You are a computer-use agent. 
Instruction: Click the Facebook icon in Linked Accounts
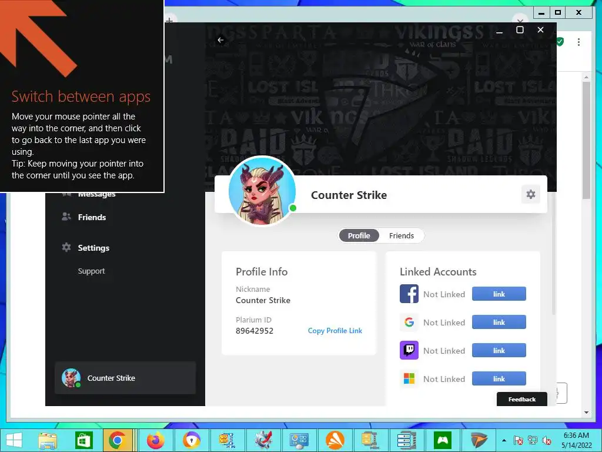coord(409,294)
